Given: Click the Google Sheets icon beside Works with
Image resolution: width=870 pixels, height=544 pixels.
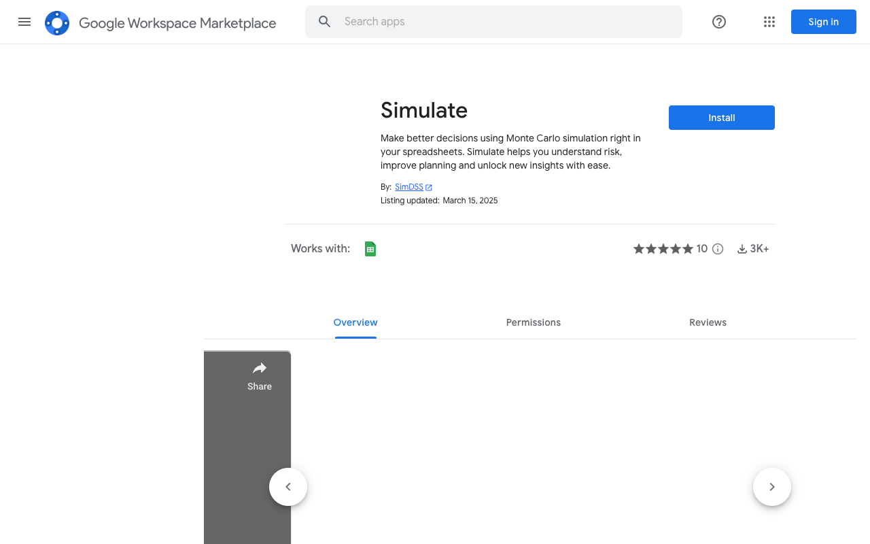Looking at the screenshot, I should click(370, 249).
